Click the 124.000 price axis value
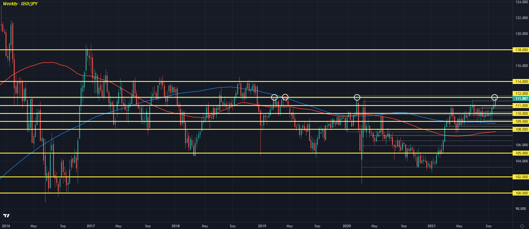The image size is (529, 229). (x=522, y=2)
